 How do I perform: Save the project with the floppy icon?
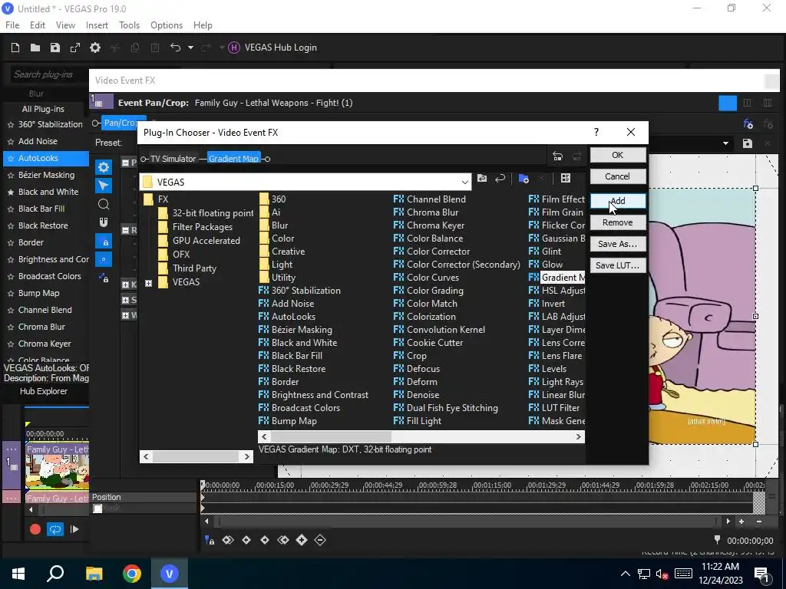[x=55, y=48]
